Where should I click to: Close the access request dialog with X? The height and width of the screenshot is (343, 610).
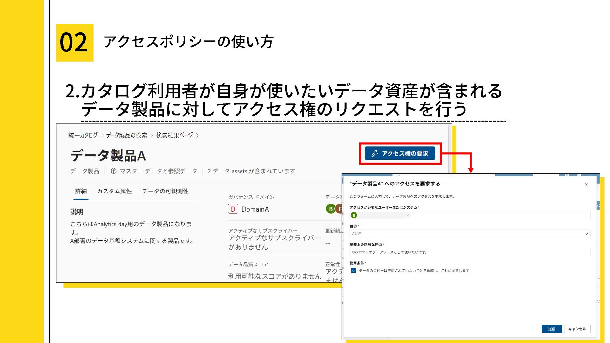coord(586,184)
